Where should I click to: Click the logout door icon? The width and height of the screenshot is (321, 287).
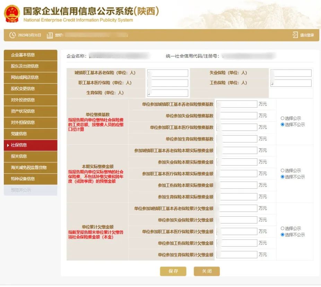coord(295,35)
